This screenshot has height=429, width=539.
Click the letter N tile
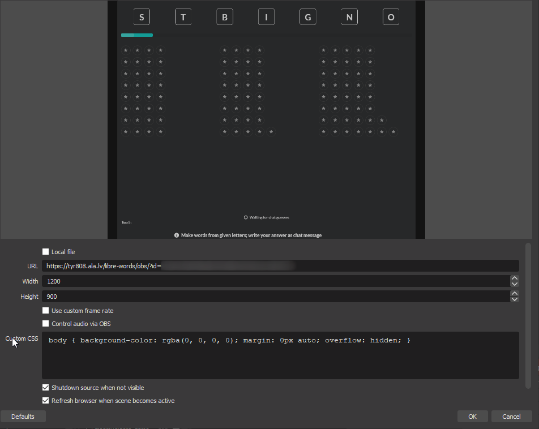pyautogui.click(x=349, y=17)
